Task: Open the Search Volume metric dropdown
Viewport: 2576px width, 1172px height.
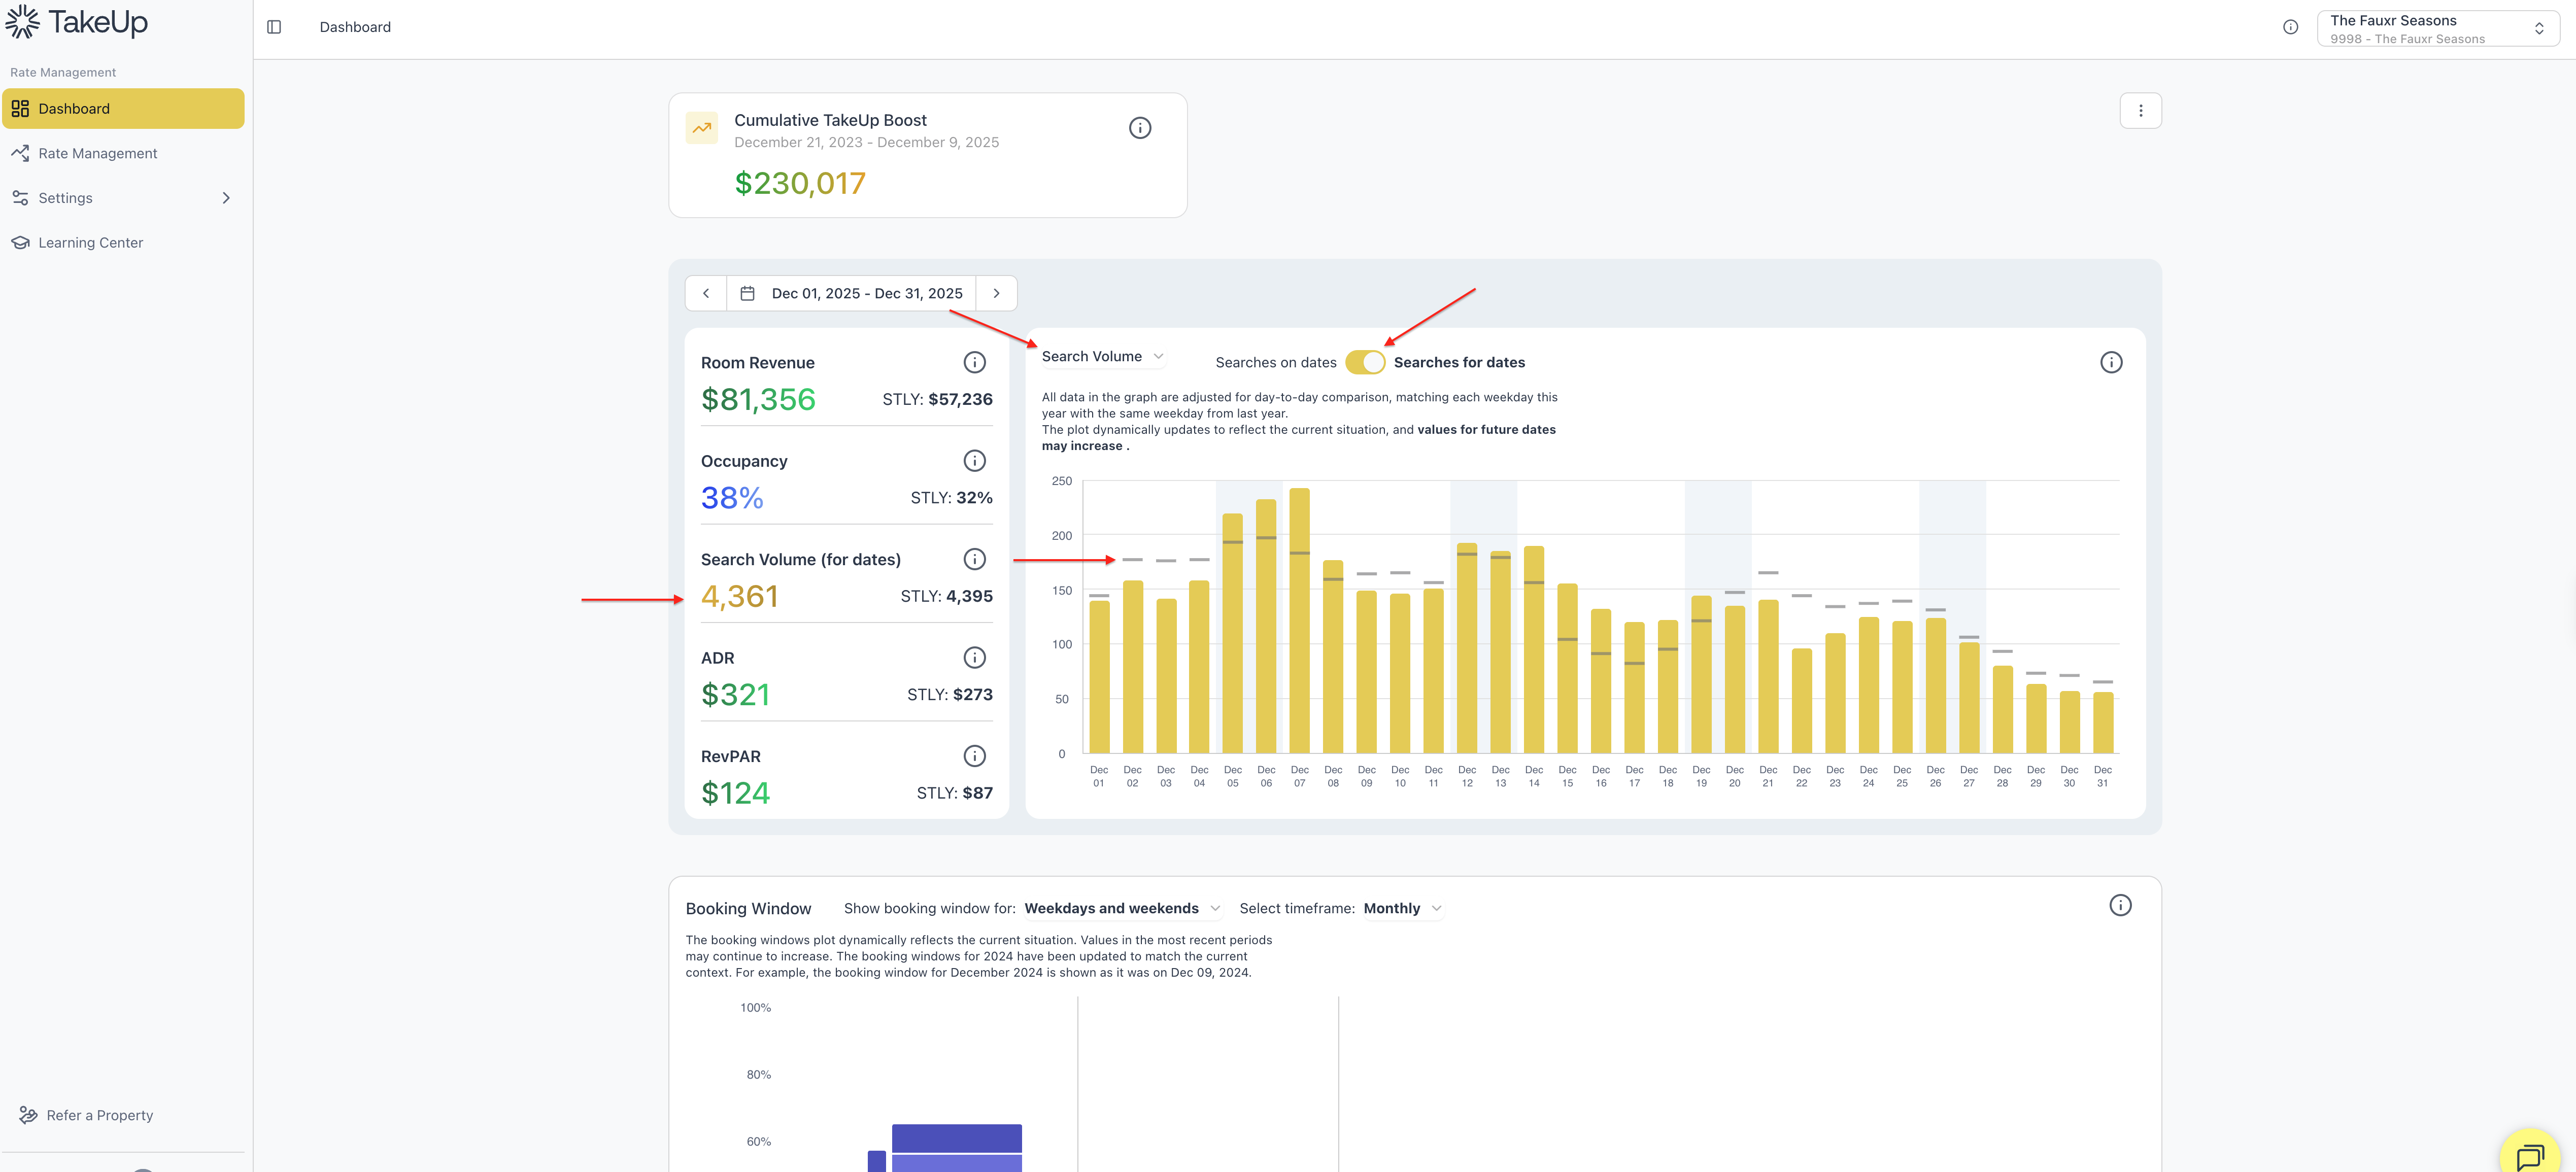Action: (1102, 356)
